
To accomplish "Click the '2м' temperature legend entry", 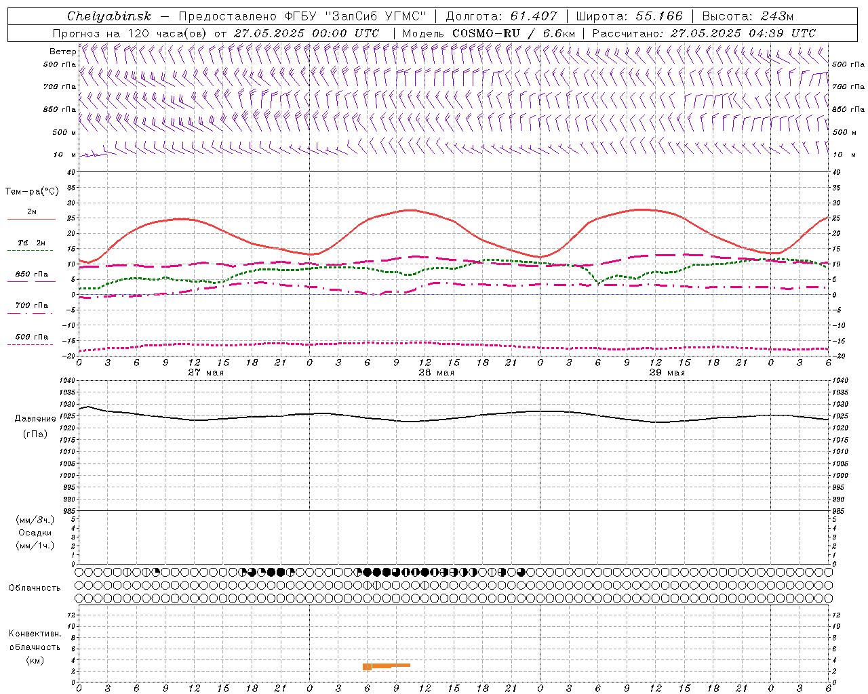I will (32, 212).
